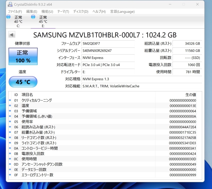Screen dimensions: 212x189
Task: Click total host writes value 11560 GB
Action: pos(187,51)
